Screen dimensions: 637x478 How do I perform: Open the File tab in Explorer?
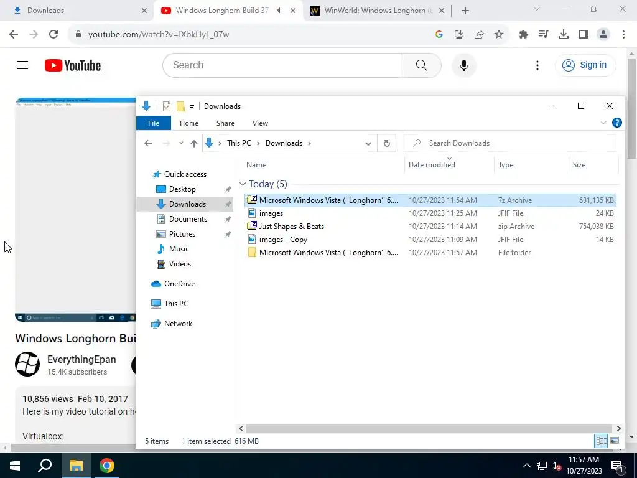pos(154,123)
